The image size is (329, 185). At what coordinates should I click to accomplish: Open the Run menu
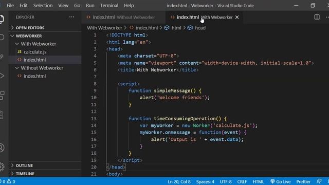(x=90, y=6)
